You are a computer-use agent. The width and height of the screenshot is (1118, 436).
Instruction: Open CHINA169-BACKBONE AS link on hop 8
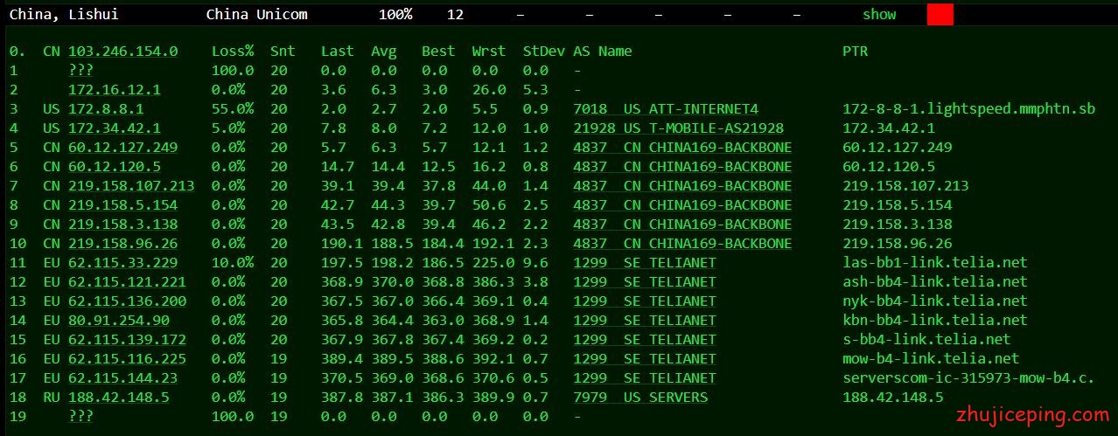[682, 205]
